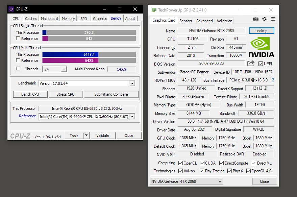
Task: Open the Reference processor dropdown
Action: click(x=132, y=116)
